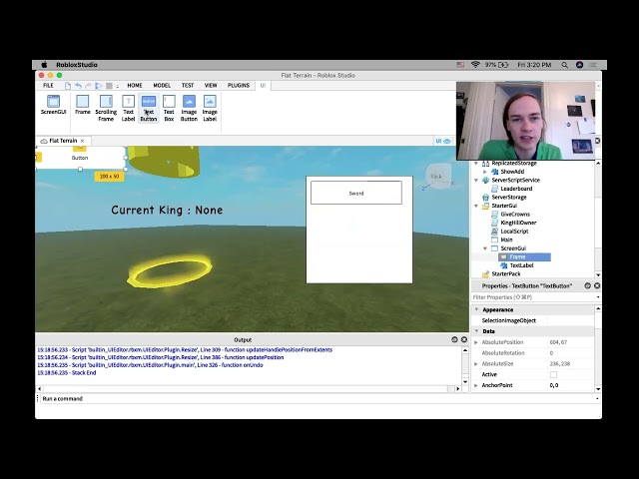Select Main in Explorer tree

coord(506,239)
